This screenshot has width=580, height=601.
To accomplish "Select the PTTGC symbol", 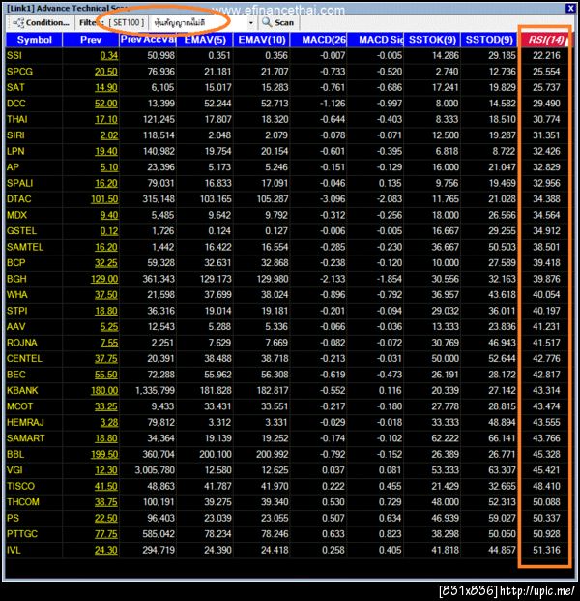I will coord(22,534).
